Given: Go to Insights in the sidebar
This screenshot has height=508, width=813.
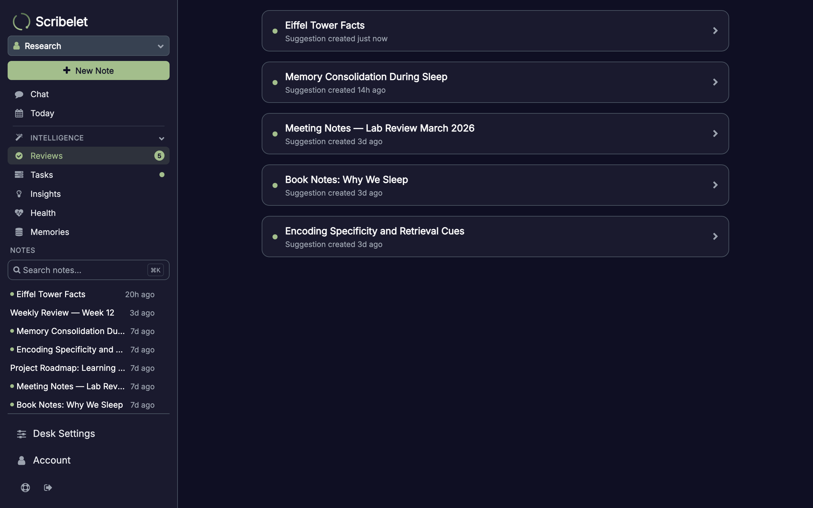Looking at the screenshot, I should click(x=89, y=194).
